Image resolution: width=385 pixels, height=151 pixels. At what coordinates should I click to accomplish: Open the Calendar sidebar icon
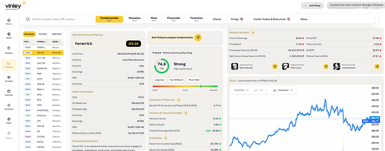click(x=9, y=91)
